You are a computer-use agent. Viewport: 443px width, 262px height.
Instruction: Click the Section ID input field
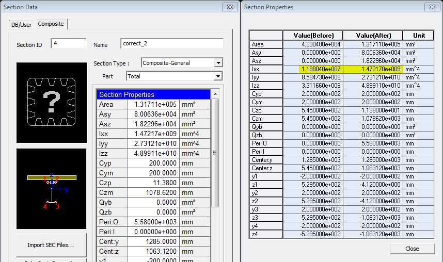click(68, 44)
